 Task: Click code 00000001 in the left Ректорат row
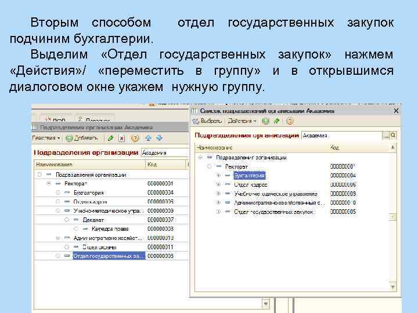(160, 184)
